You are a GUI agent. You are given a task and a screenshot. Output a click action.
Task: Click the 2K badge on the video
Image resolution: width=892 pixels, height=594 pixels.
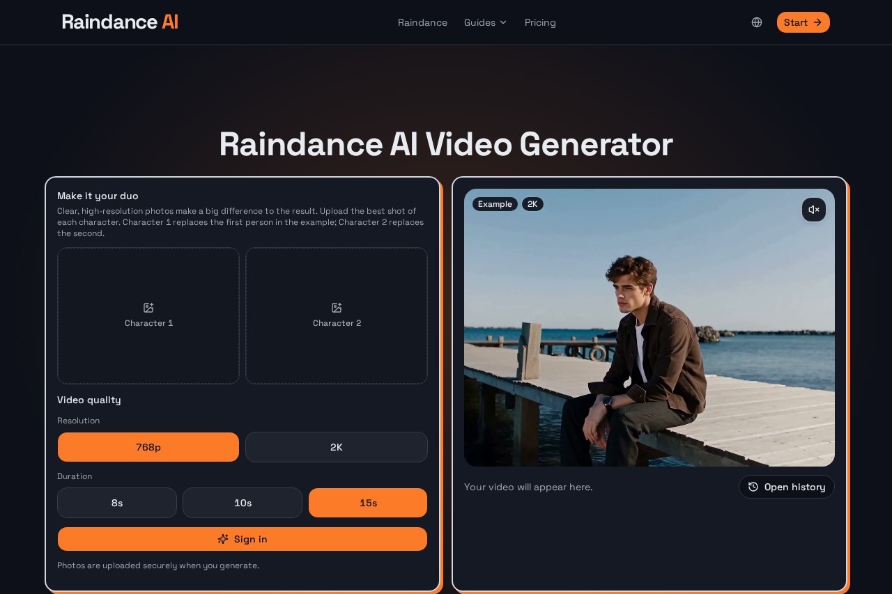point(532,204)
